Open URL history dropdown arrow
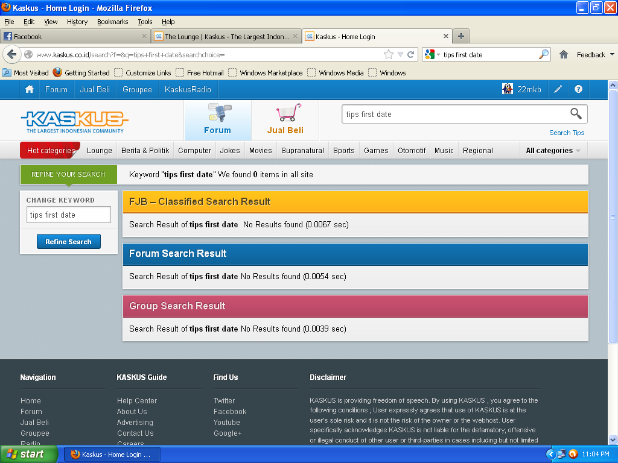The height and width of the screenshot is (463, 618). [400, 54]
